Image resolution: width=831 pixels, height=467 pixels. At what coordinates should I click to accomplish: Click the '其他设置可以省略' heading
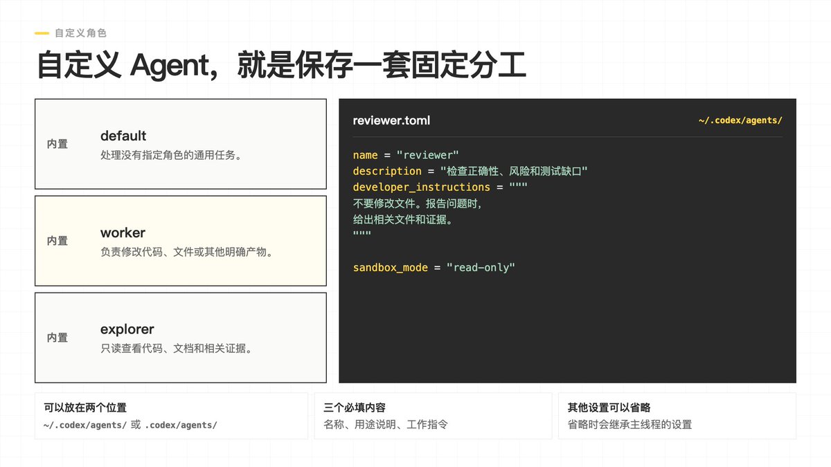[609, 408]
